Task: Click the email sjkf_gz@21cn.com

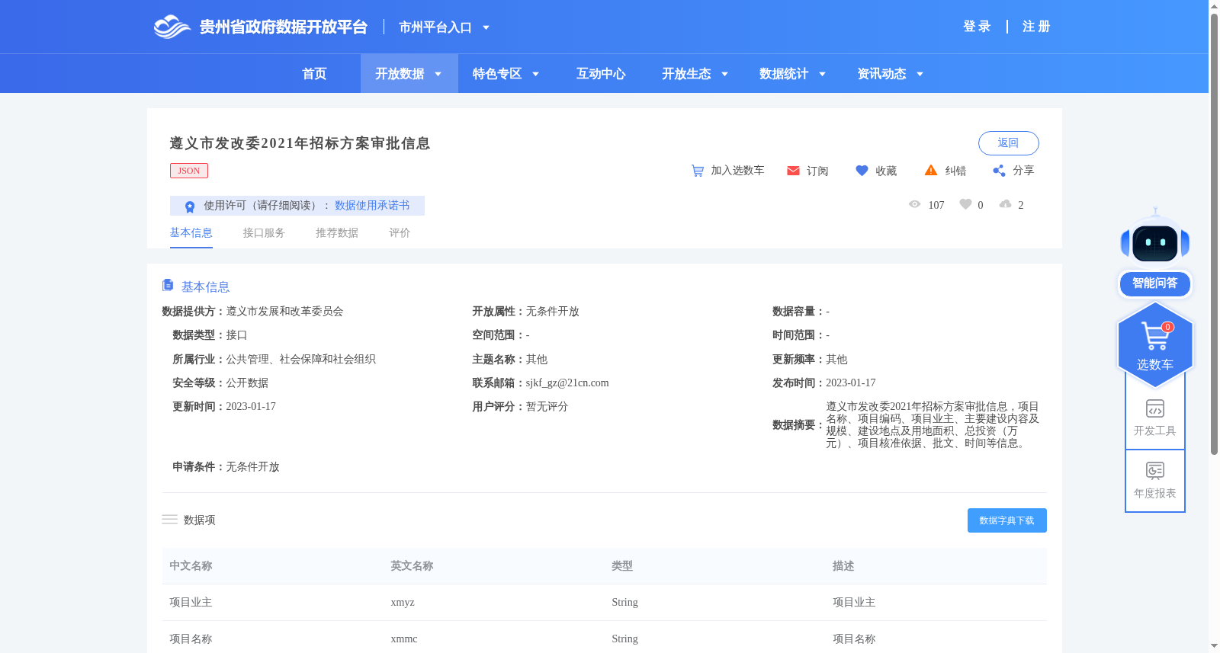Action: click(567, 383)
